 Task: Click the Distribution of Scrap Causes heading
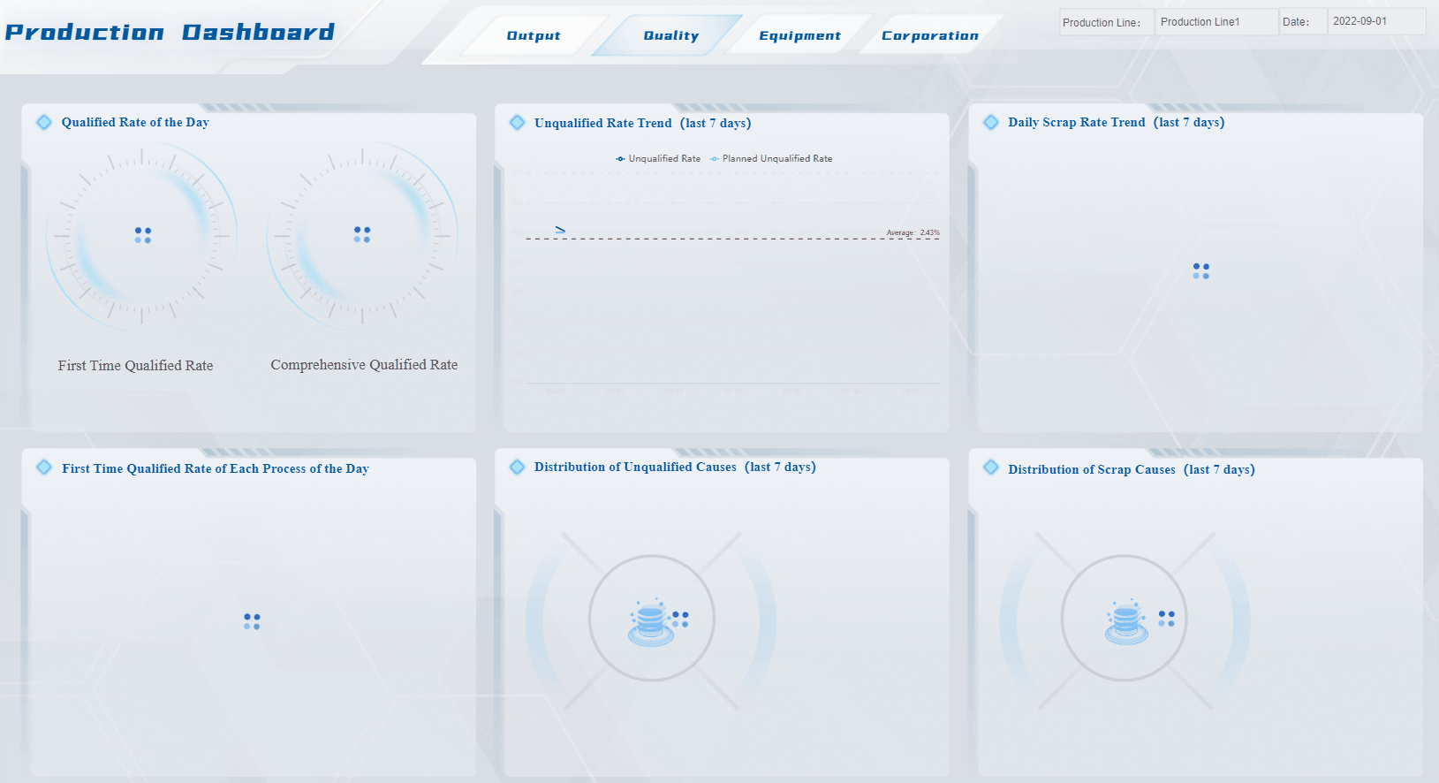1131,469
